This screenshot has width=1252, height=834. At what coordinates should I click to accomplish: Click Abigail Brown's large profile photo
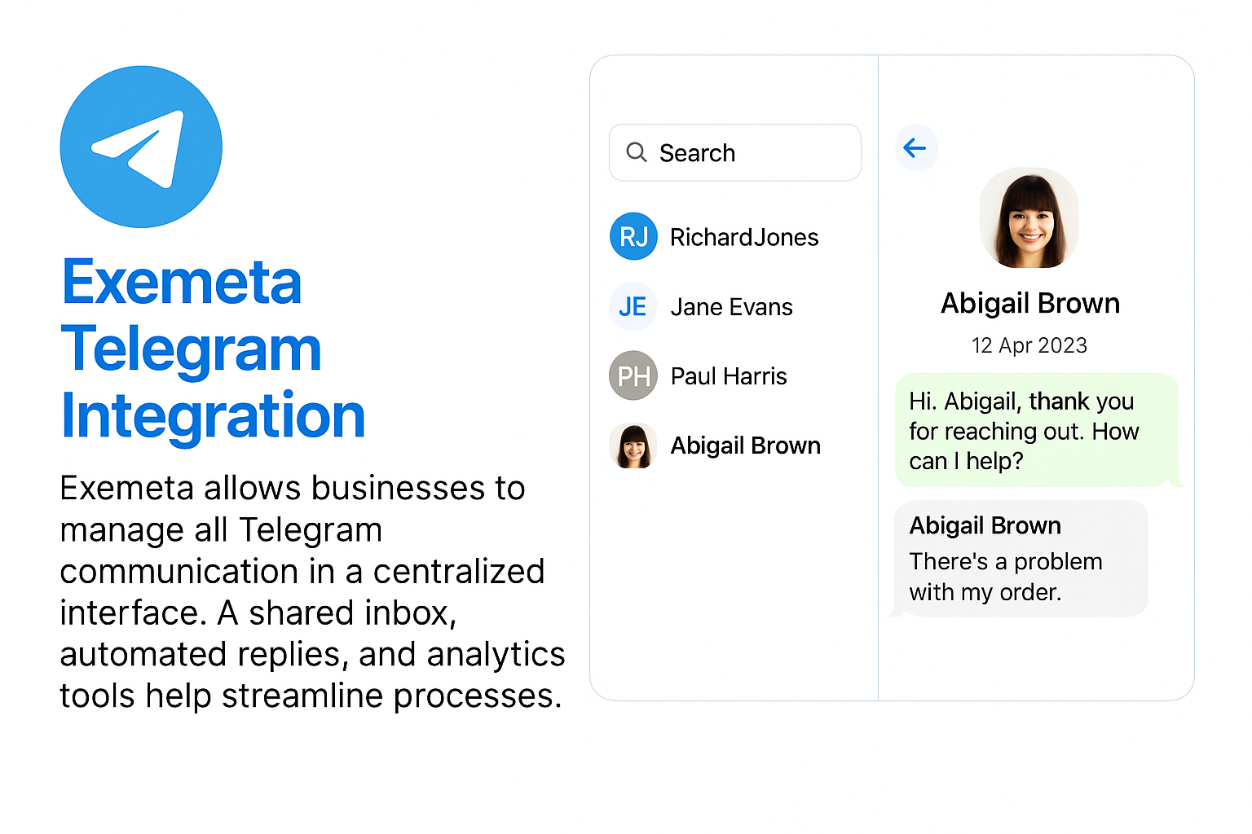[x=1029, y=217]
